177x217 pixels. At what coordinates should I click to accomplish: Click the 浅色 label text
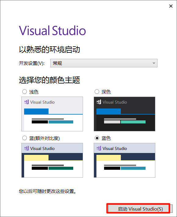tap(34, 92)
